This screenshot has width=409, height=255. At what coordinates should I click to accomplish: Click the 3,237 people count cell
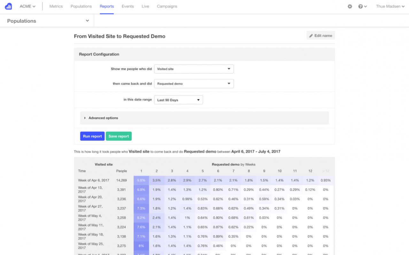[x=121, y=208]
